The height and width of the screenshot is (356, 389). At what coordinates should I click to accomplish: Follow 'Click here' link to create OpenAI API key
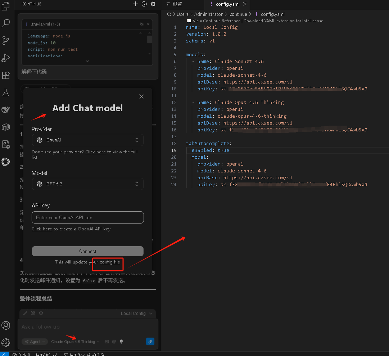[x=42, y=229]
